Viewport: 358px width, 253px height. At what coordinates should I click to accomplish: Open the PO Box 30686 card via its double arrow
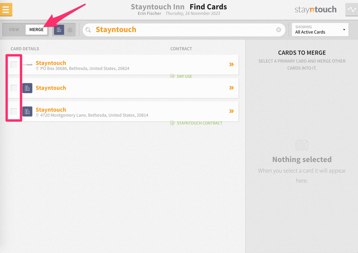tap(232, 65)
